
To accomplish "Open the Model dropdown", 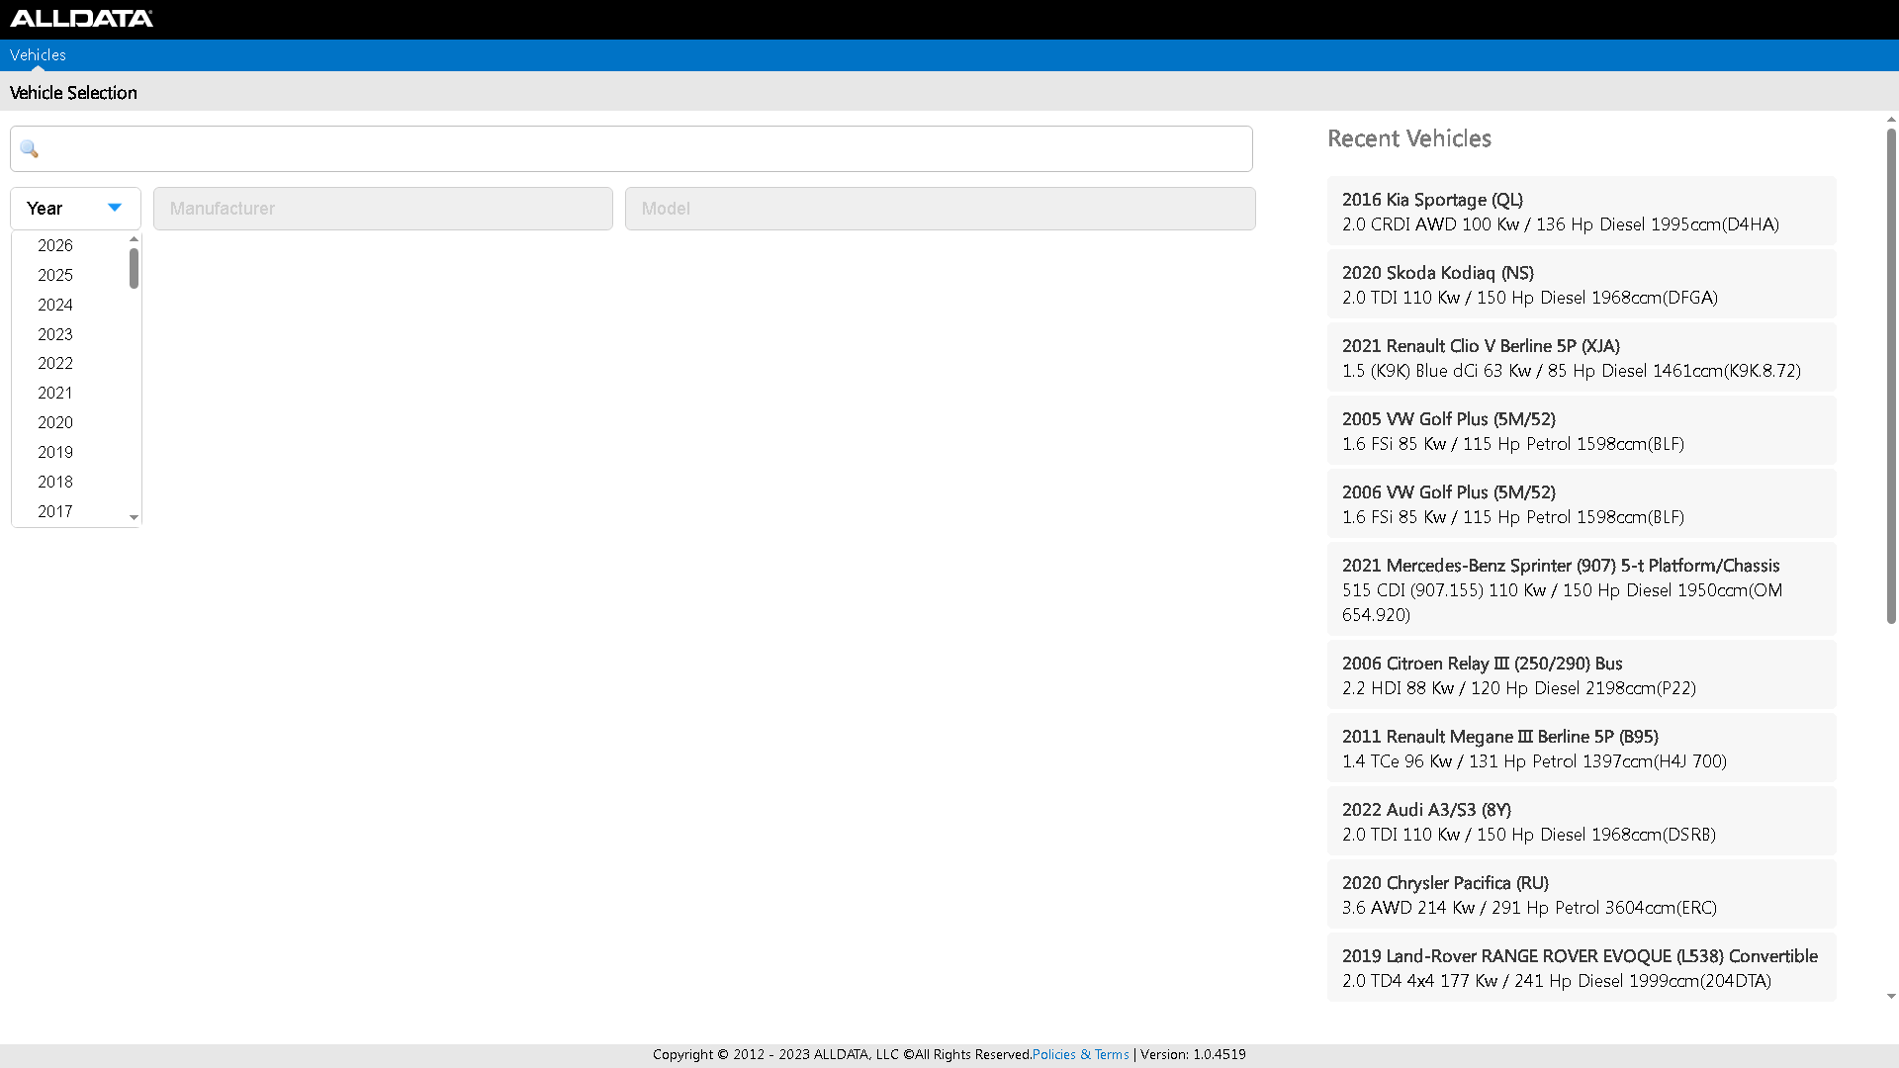I will (x=940, y=209).
